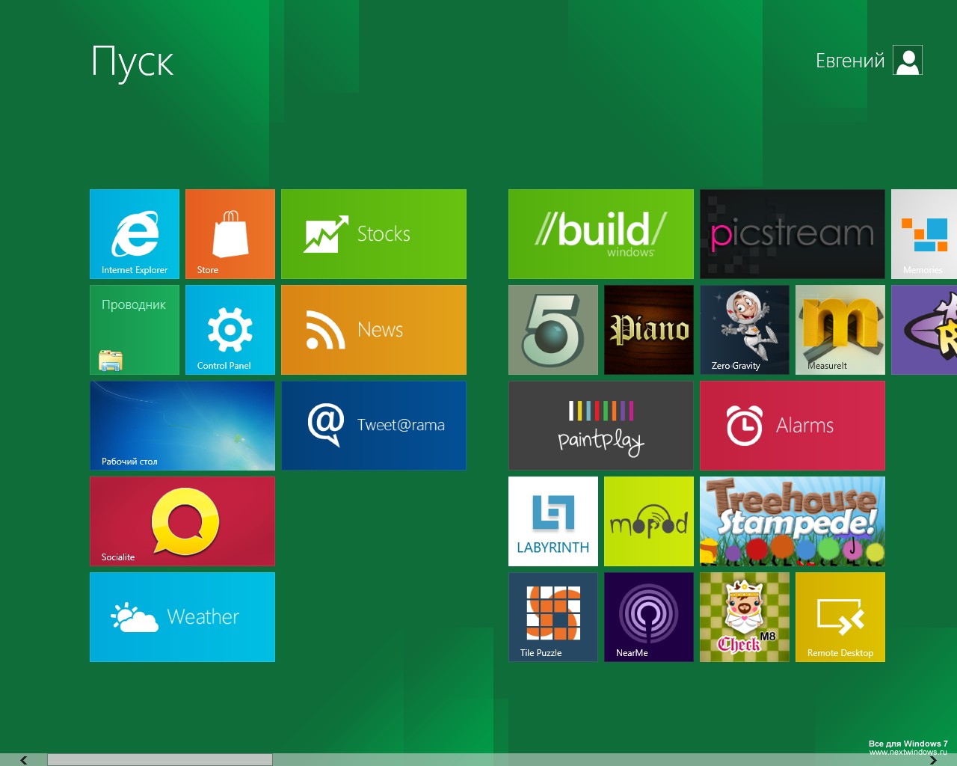Click the horizontal scrollbar left arrow
Image resolution: width=957 pixels, height=766 pixels.
click(x=24, y=760)
